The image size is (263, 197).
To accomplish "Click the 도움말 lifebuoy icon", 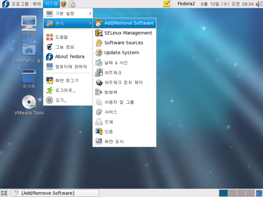I will click(x=50, y=37).
